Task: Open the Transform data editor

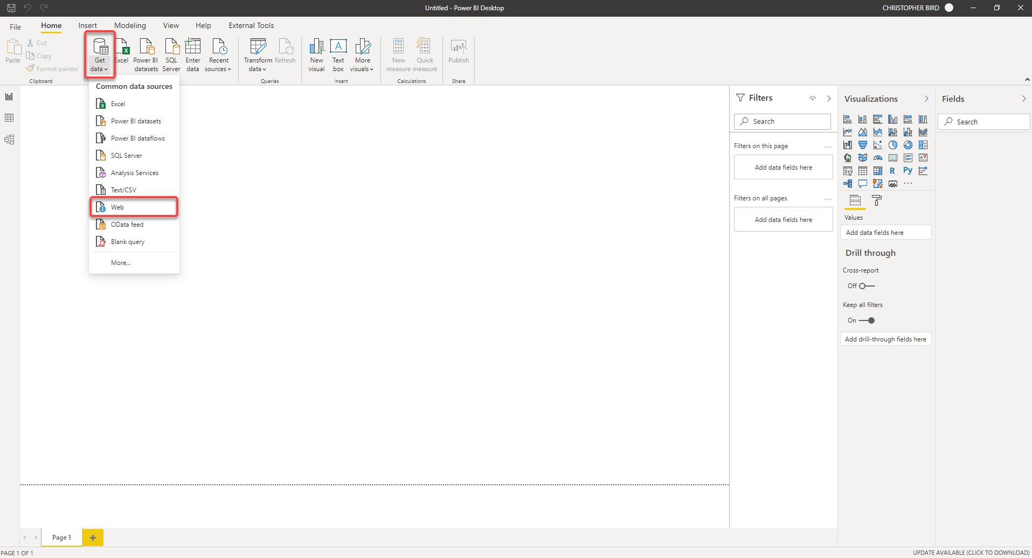Action: coord(258,48)
